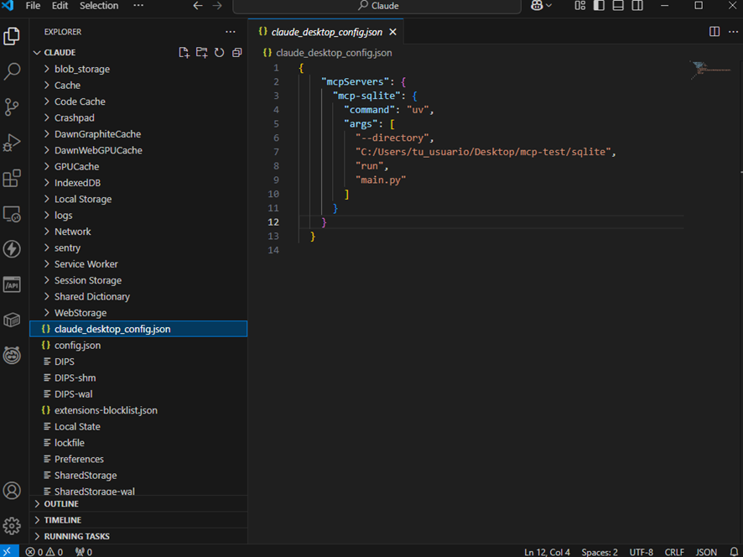Click the New Folder icon in Explorer

click(x=201, y=53)
